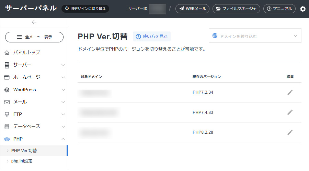
Task: Expand the サーバー menu chevron
Action: (x=63, y=65)
